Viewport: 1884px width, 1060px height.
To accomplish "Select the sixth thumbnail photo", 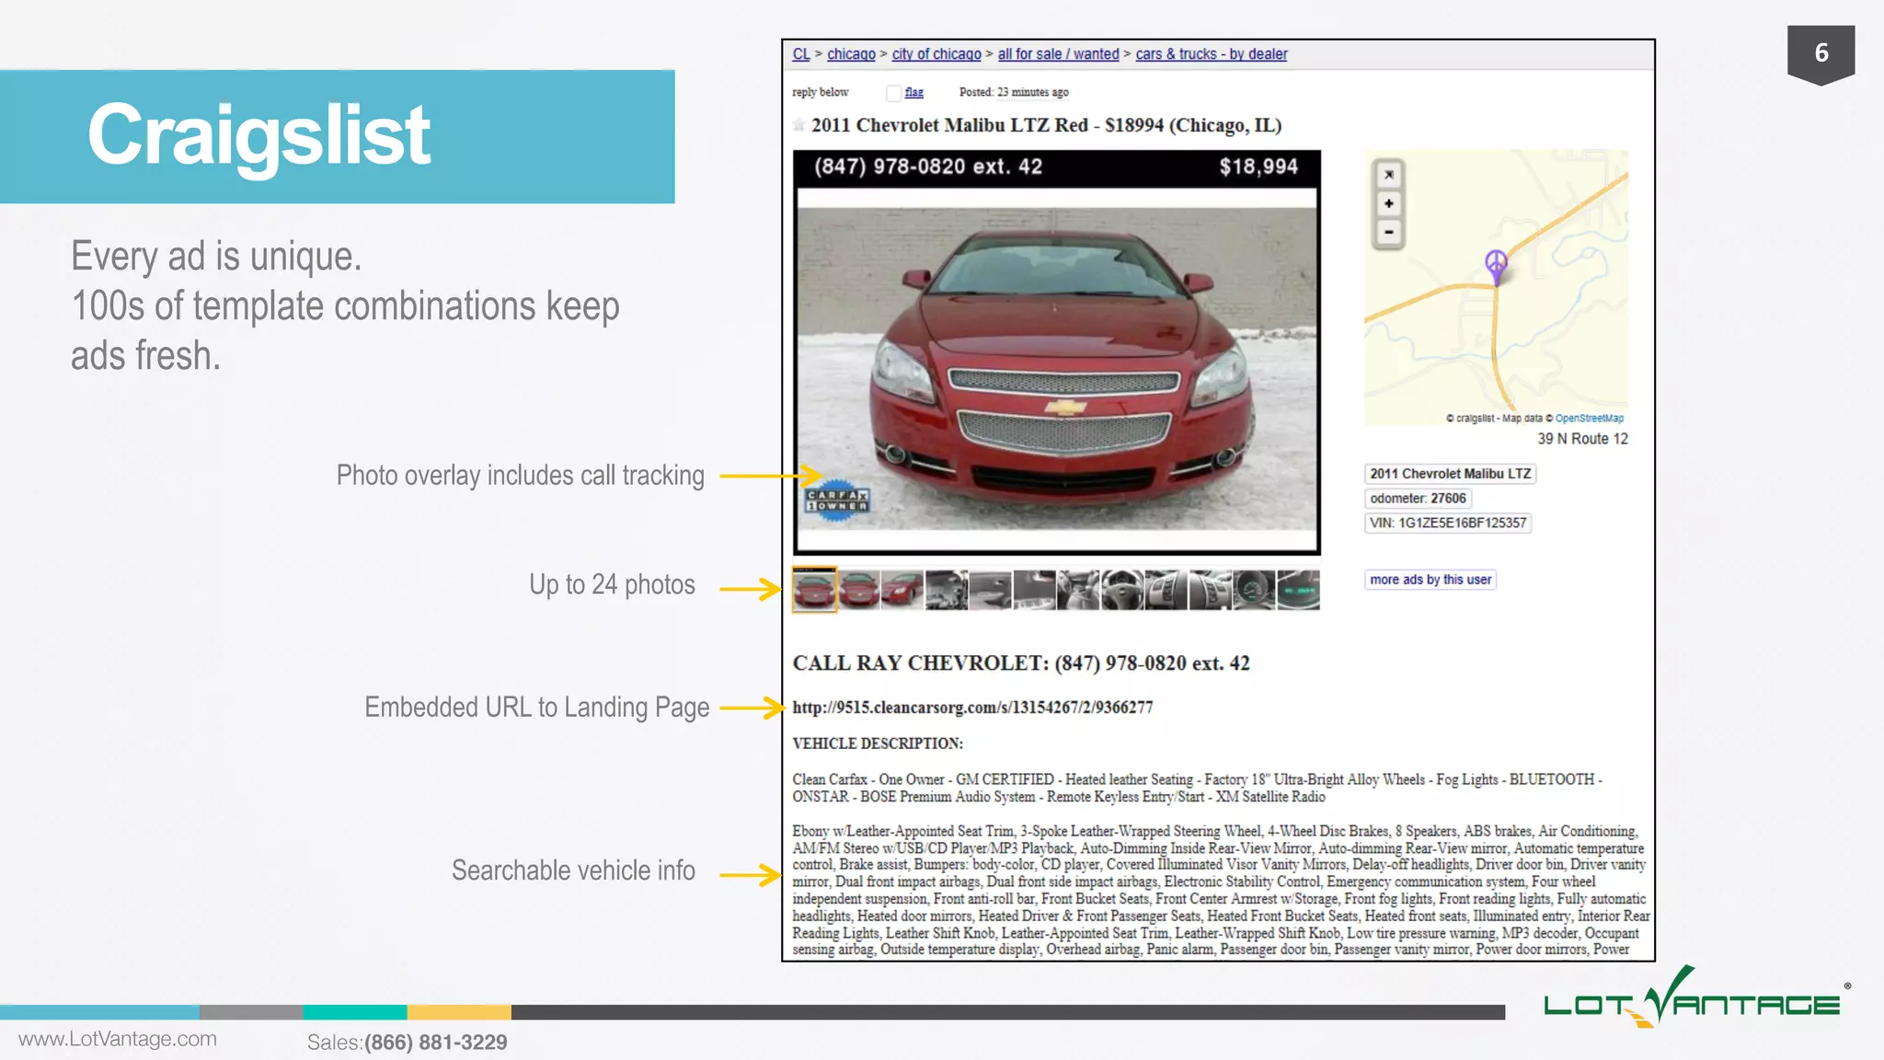I will point(1034,590).
